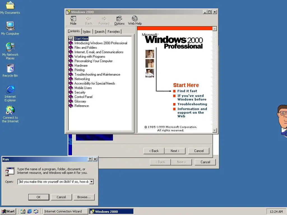
Task: Click enabled < Back in wizard window
Action: pyautogui.click(x=154, y=151)
